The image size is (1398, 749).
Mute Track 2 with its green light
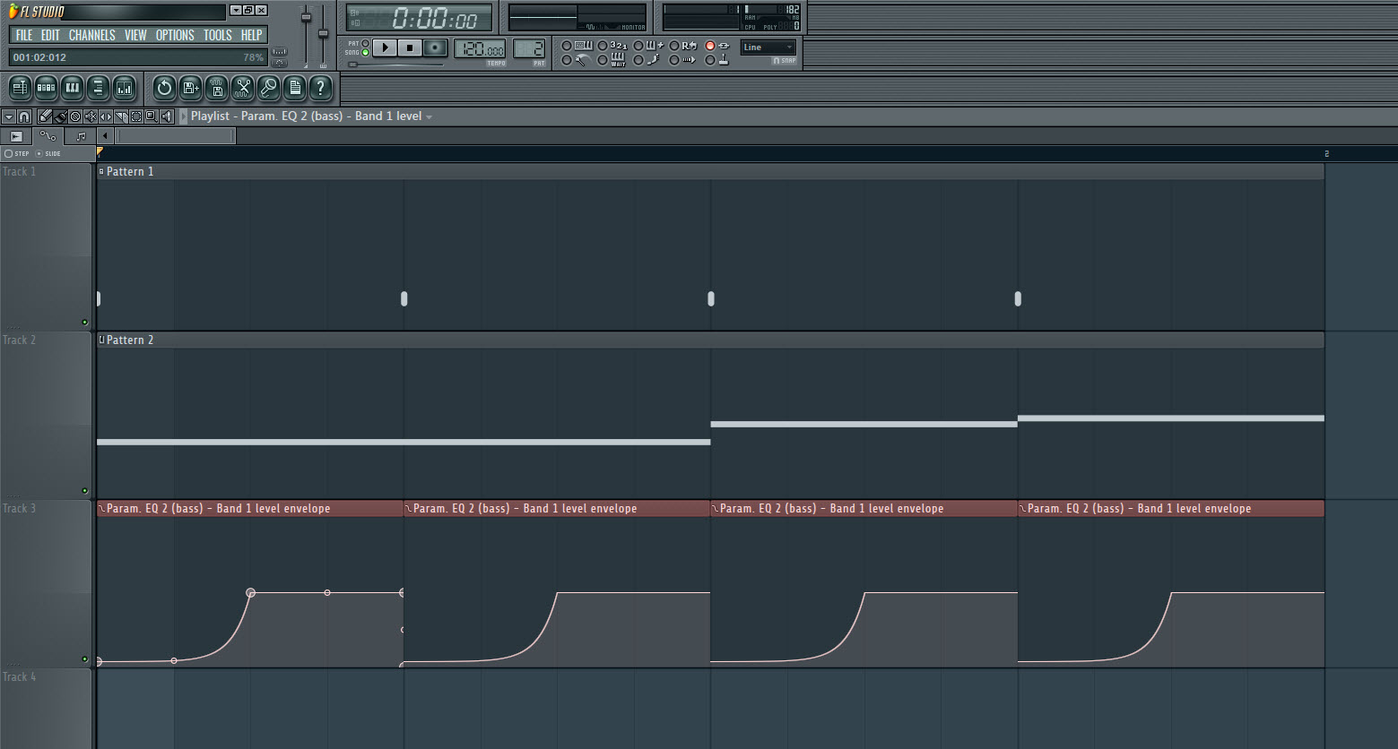85,491
